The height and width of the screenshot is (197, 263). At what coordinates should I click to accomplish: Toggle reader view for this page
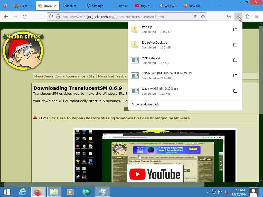[x=195, y=17]
